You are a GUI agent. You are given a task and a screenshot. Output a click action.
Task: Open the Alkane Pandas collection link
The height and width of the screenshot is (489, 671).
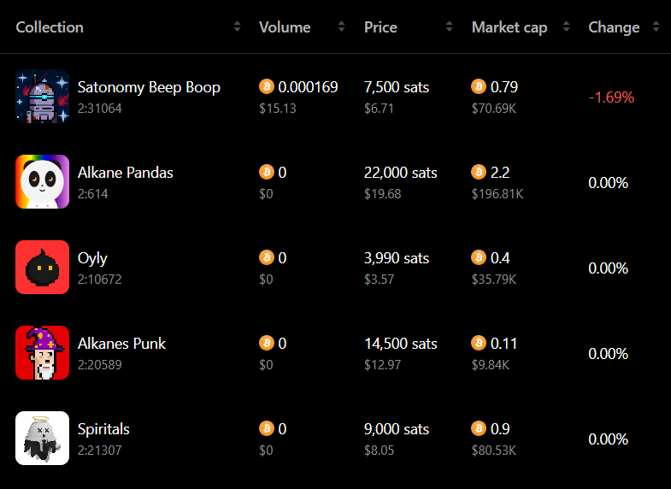point(125,173)
